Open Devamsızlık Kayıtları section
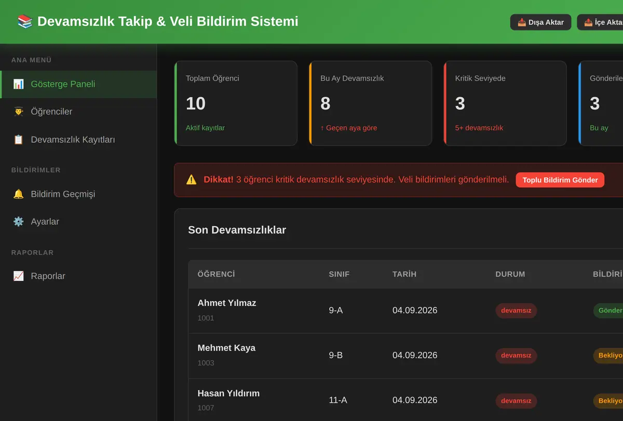The image size is (623, 421). coord(78,140)
